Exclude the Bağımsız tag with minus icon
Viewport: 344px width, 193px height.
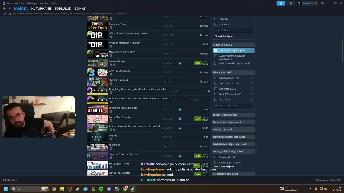pos(252,89)
